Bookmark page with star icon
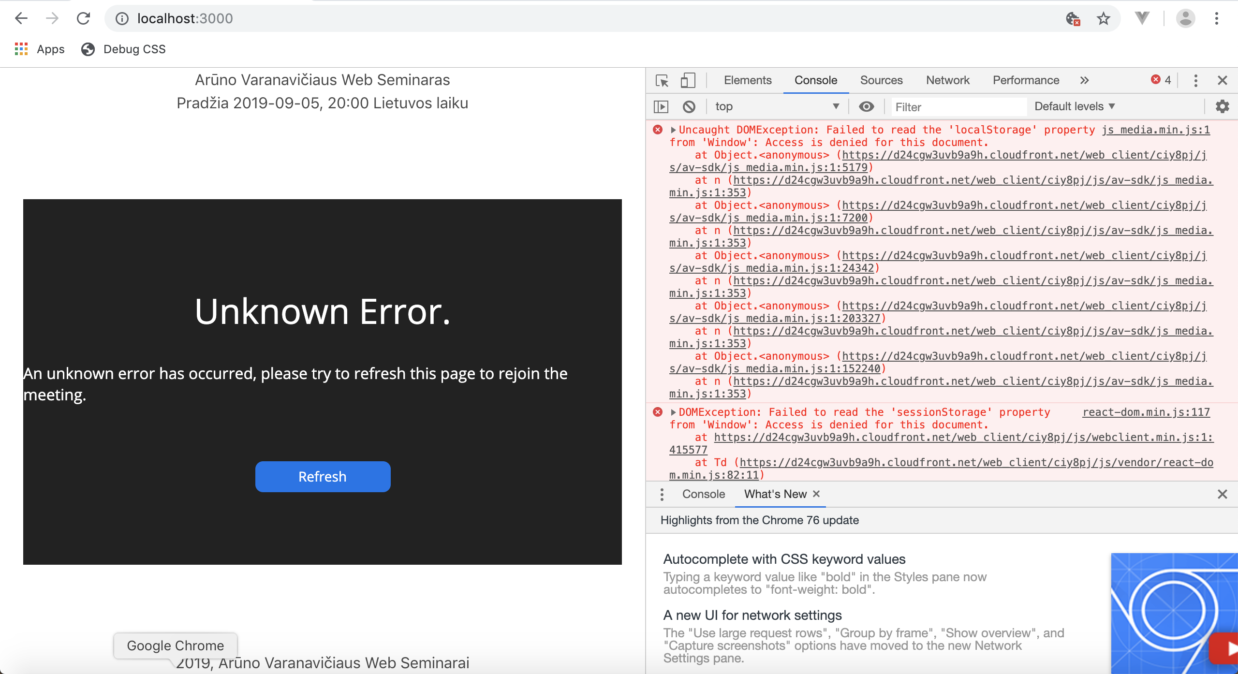The image size is (1238, 674). 1103,19
